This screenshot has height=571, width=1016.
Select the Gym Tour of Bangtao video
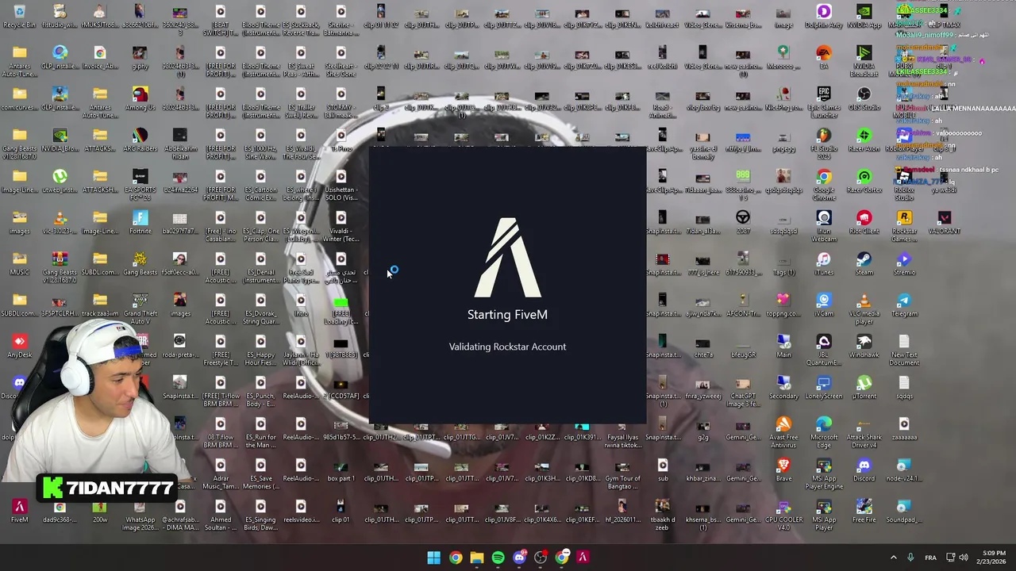click(x=622, y=473)
